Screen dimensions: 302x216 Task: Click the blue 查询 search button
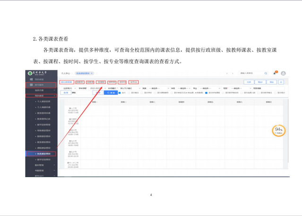[x=110, y=93]
